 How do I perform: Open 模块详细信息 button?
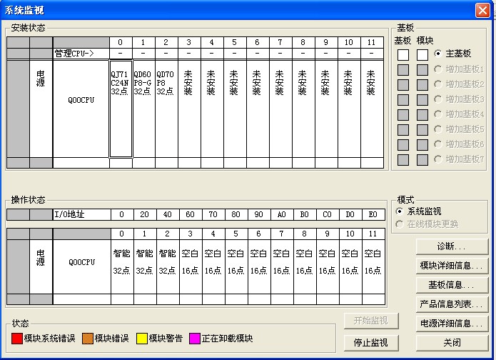(x=452, y=266)
